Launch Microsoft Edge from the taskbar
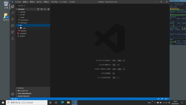Screen dimensions: 186x105 pyautogui.click(x=62, y=102)
